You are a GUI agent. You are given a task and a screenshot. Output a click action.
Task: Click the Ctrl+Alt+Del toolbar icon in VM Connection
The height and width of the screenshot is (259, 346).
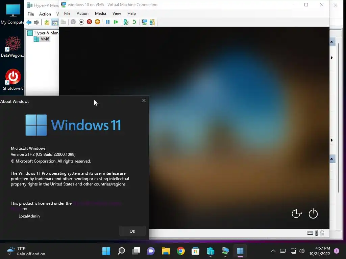(x=64, y=22)
